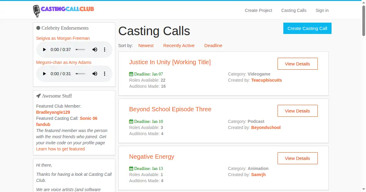366x192 pixels.
Task: Click the calendar icon beside Deadline: Jan 13
Action: pos(131,168)
